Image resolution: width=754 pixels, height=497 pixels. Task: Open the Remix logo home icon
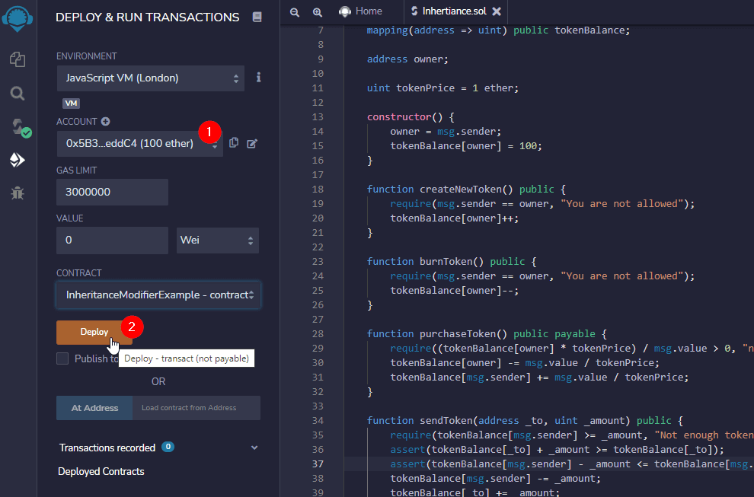[x=18, y=18]
